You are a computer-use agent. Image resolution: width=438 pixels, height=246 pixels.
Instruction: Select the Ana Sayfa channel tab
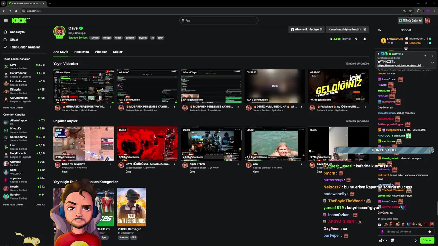pos(61,52)
